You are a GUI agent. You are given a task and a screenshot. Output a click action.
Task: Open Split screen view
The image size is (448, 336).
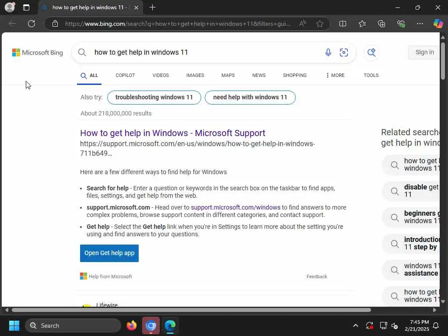coord(343,24)
